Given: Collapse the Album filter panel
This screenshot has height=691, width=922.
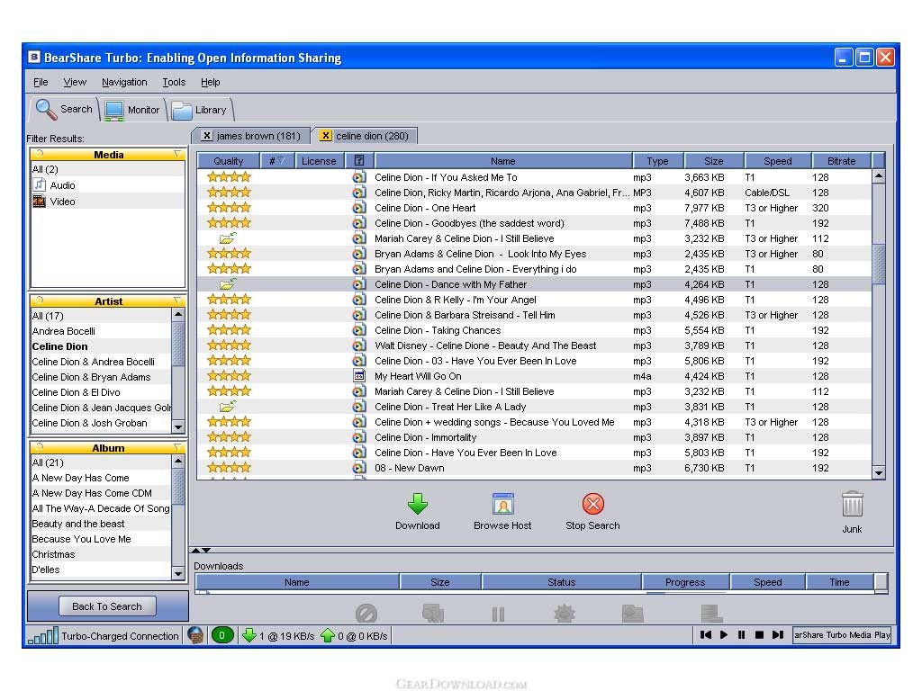Looking at the screenshot, I should tap(40, 447).
